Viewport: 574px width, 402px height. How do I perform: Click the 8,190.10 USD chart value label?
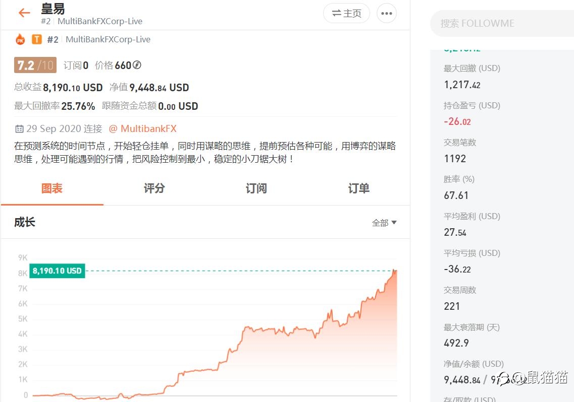pos(57,271)
